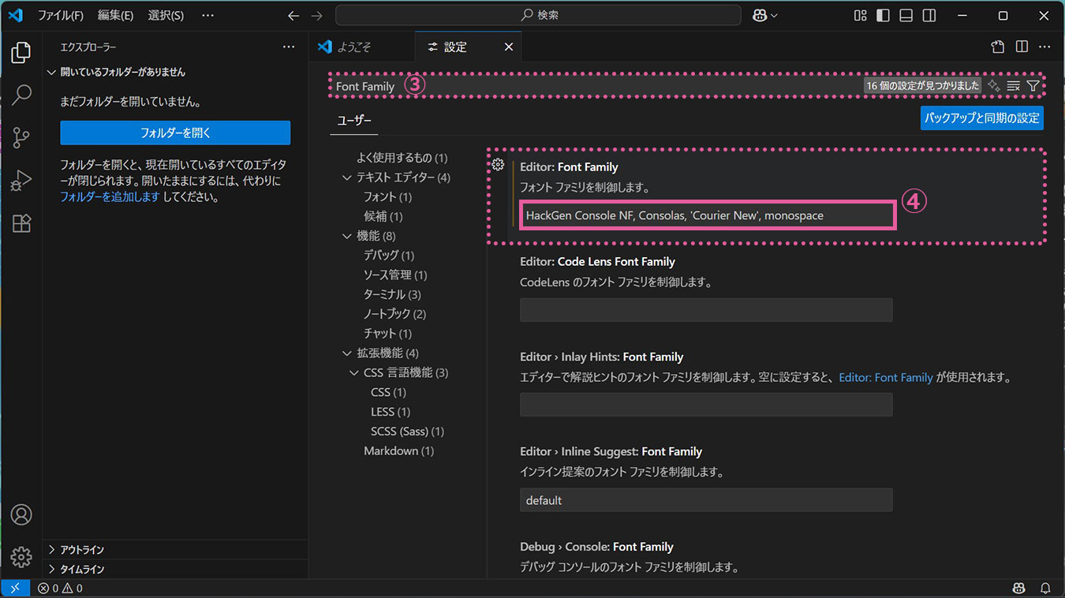Open the Source Control view
This screenshot has height=598, width=1065.
click(21, 138)
